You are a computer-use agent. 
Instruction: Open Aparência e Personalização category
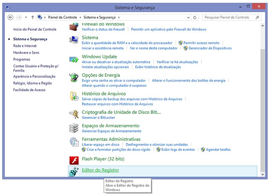tap(34, 77)
